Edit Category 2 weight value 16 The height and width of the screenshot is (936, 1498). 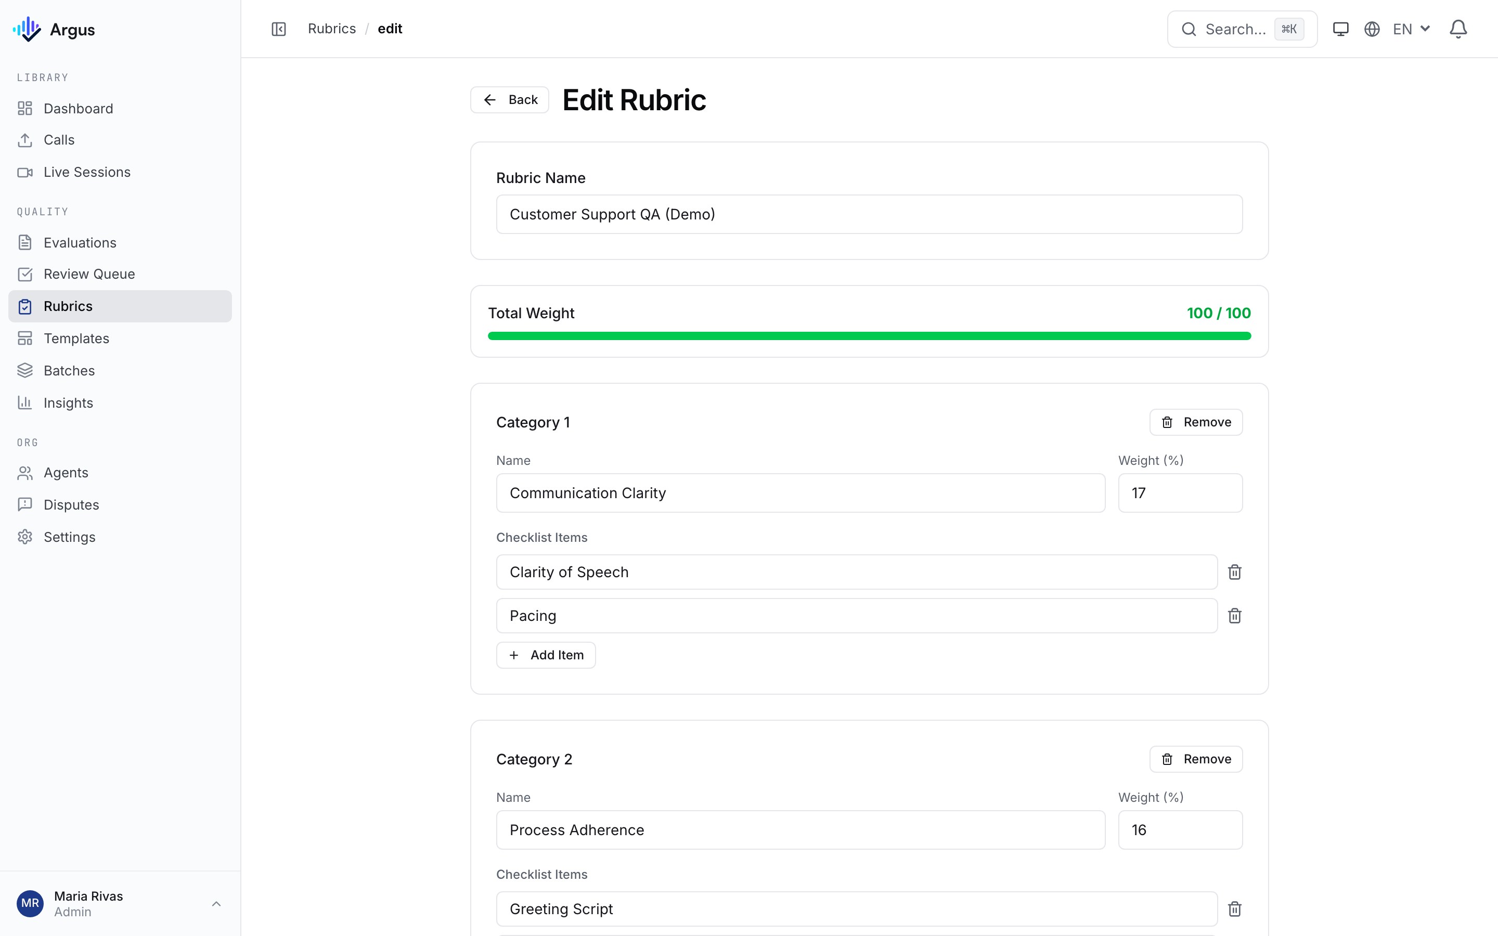(x=1180, y=829)
